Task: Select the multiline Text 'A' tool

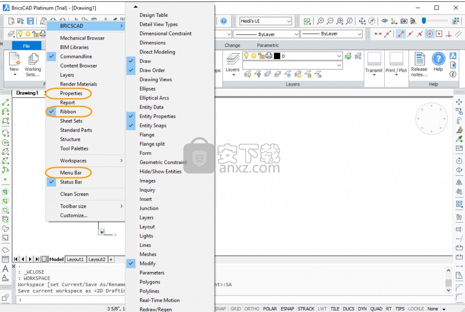Action: click(5, 269)
